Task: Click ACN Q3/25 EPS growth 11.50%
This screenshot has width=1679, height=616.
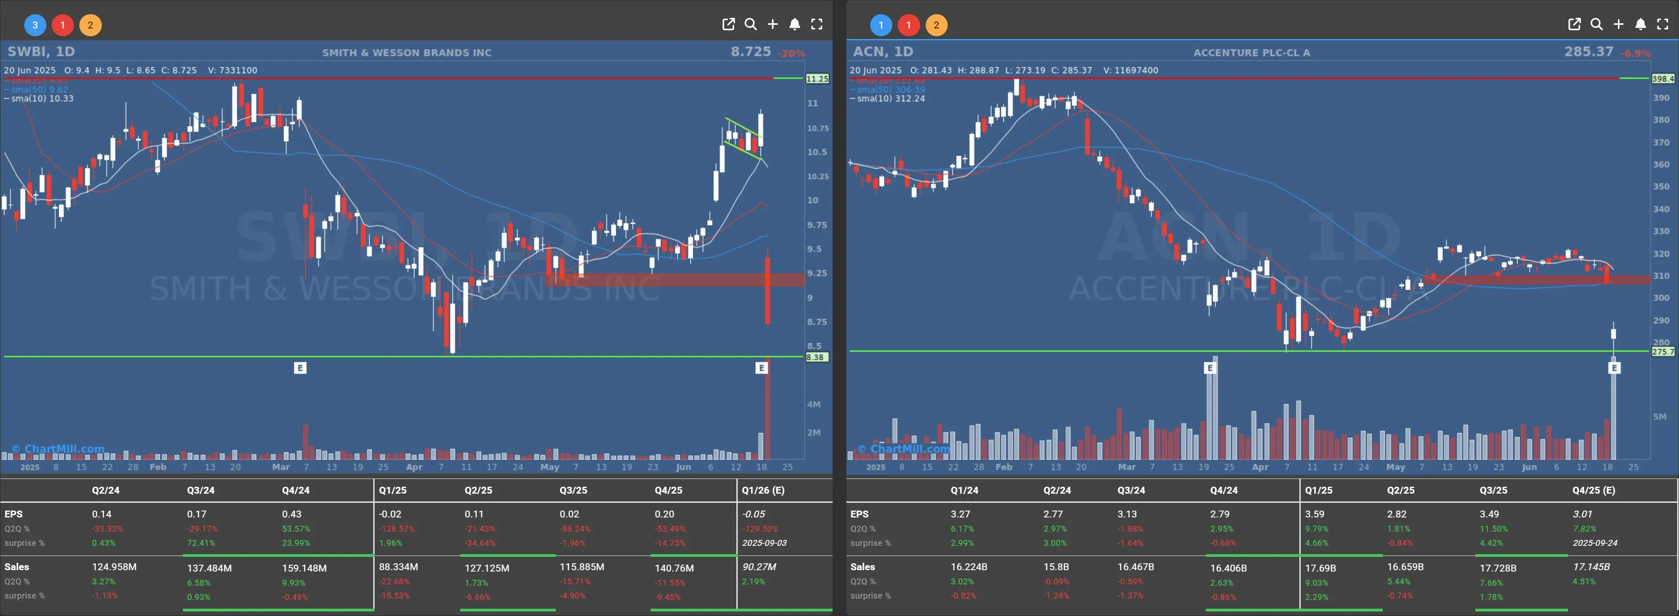Action: tap(1494, 528)
